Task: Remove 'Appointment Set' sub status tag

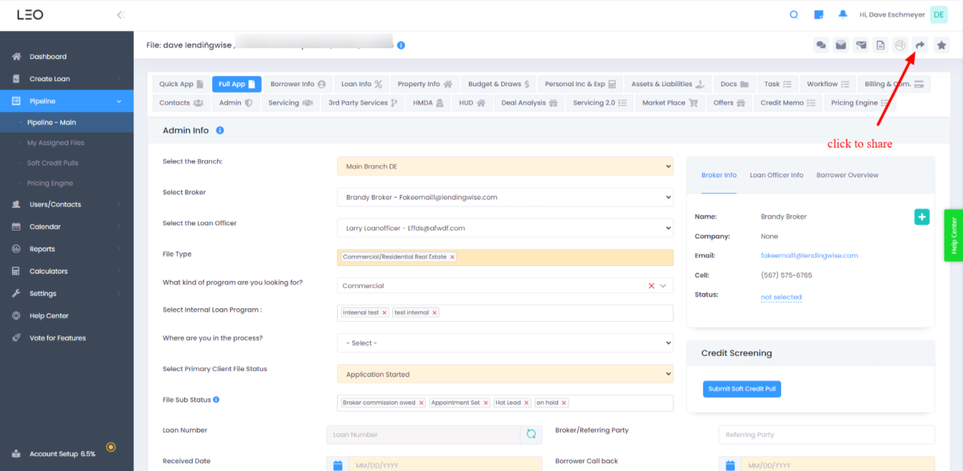Action: (x=486, y=403)
